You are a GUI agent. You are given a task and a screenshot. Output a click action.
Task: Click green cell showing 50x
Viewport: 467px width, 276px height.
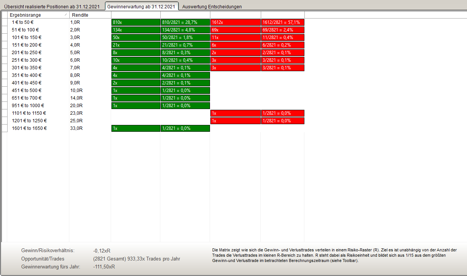click(x=136, y=37)
